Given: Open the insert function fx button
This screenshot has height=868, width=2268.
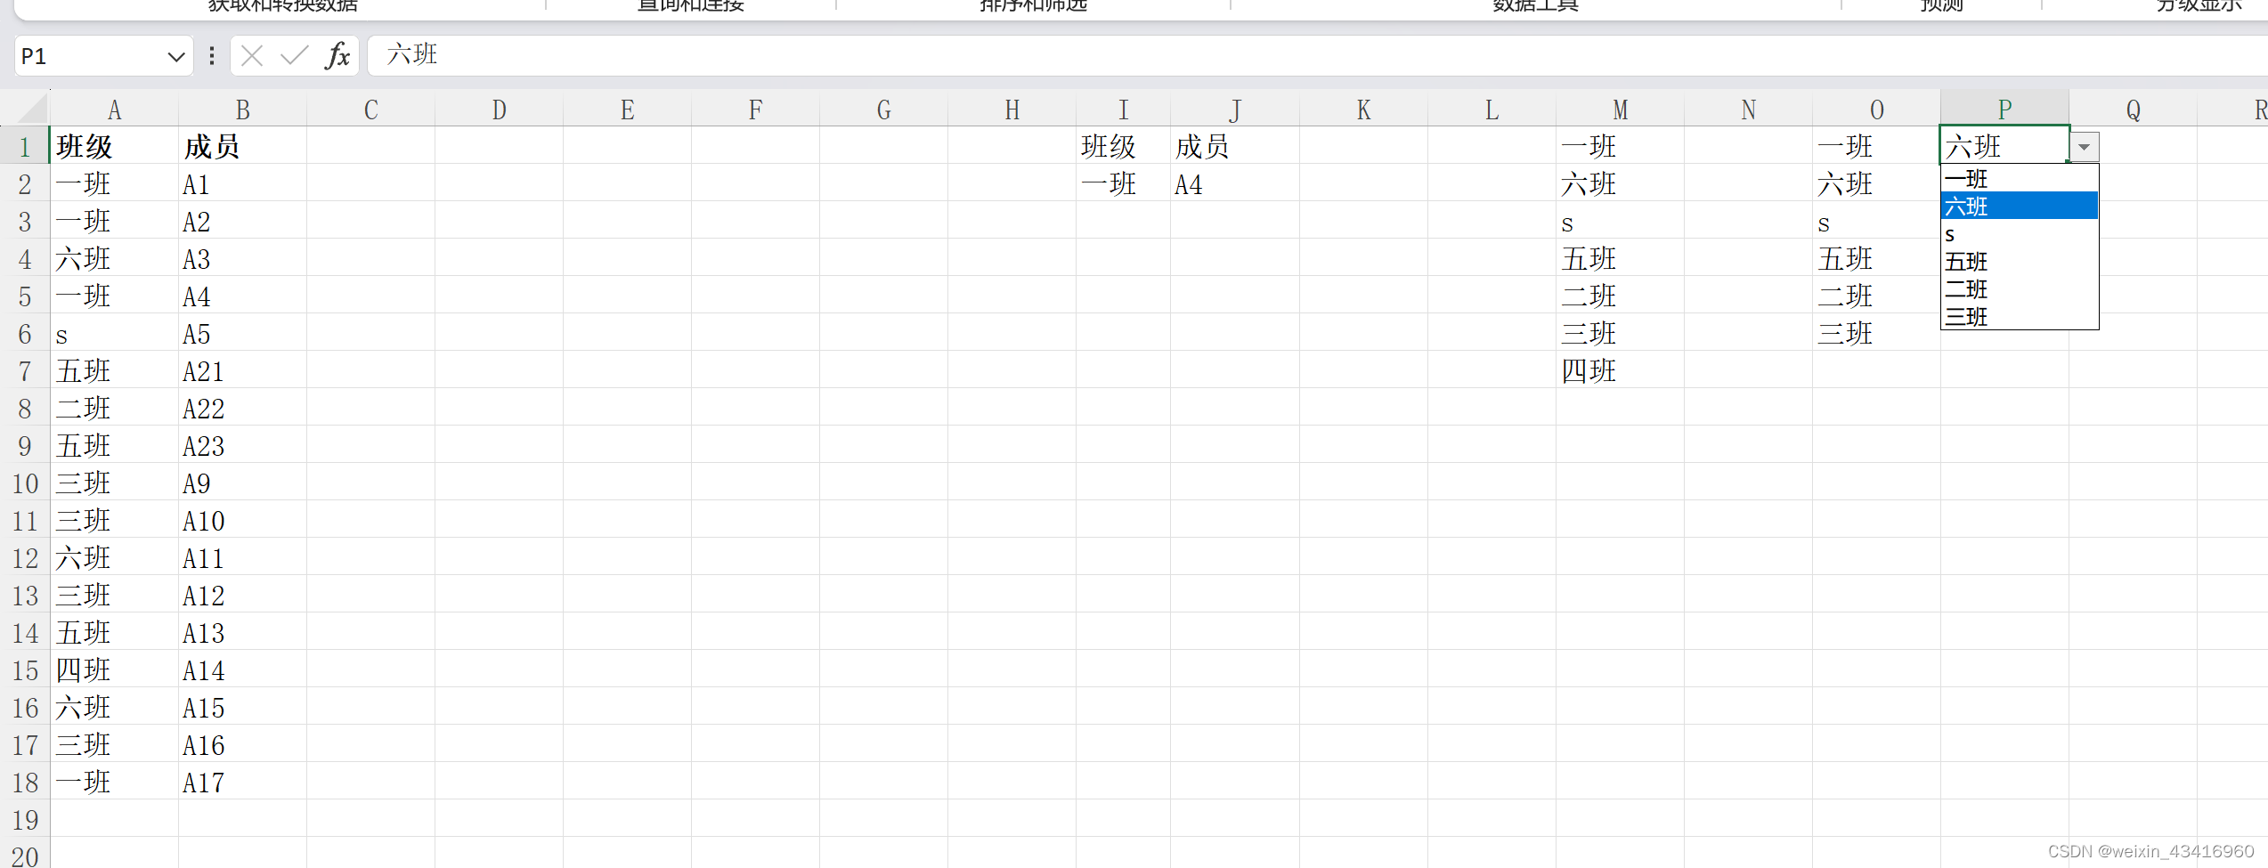Looking at the screenshot, I should coord(337,56).
